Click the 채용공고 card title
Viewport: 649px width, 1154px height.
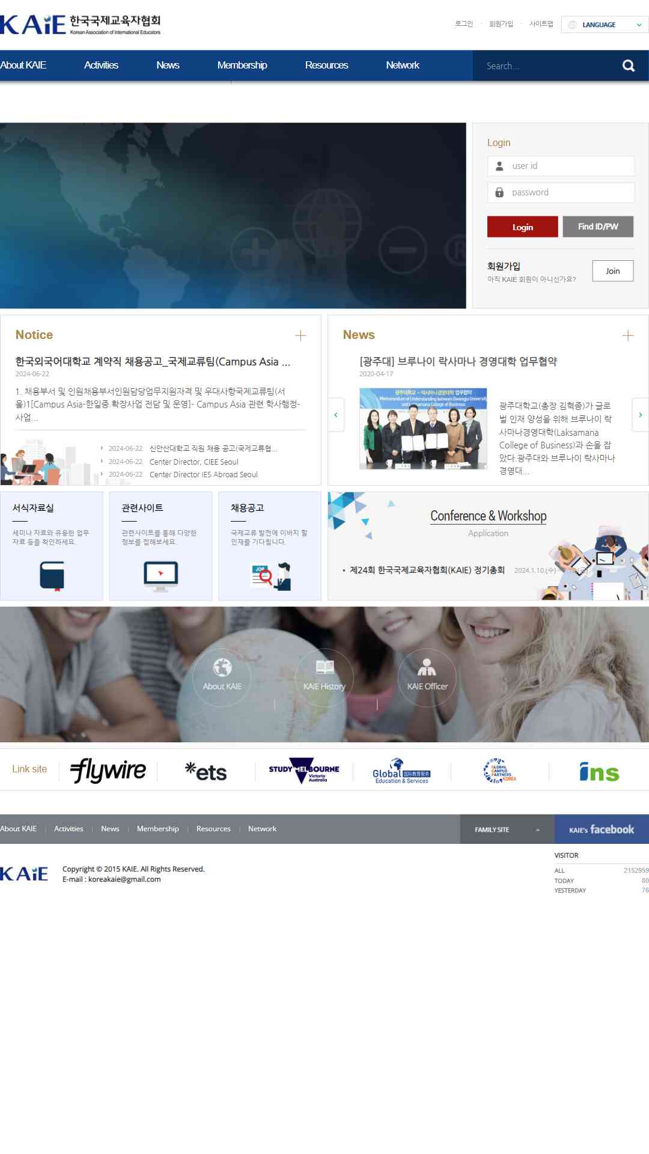(248, 508)
